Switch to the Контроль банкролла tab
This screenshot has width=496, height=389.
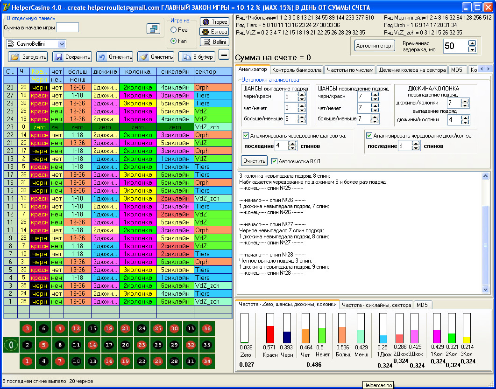[297, 70]
